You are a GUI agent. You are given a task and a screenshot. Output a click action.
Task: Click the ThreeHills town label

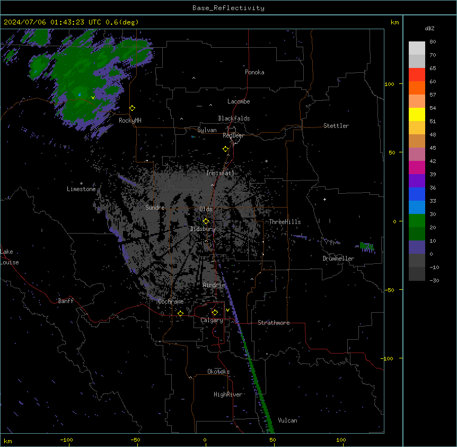(x=285, y=222)
